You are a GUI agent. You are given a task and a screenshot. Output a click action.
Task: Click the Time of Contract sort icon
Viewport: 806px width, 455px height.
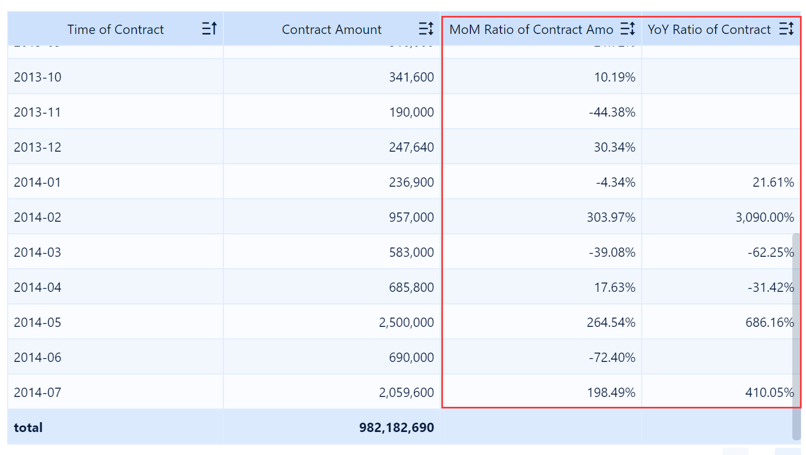coord(209,28)
